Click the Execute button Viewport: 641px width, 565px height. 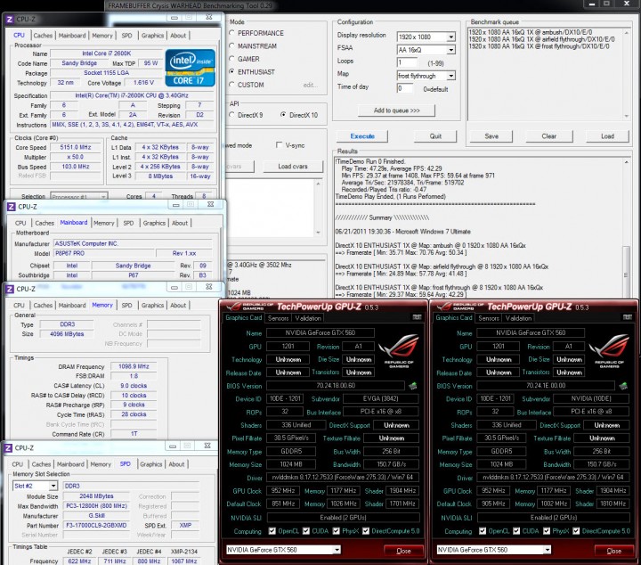click(362, 136)
